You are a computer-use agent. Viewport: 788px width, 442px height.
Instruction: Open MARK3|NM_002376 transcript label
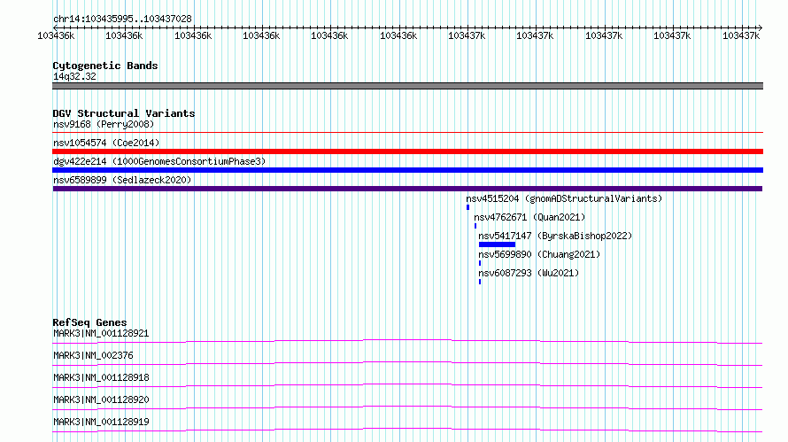click(x=93, y=355)
